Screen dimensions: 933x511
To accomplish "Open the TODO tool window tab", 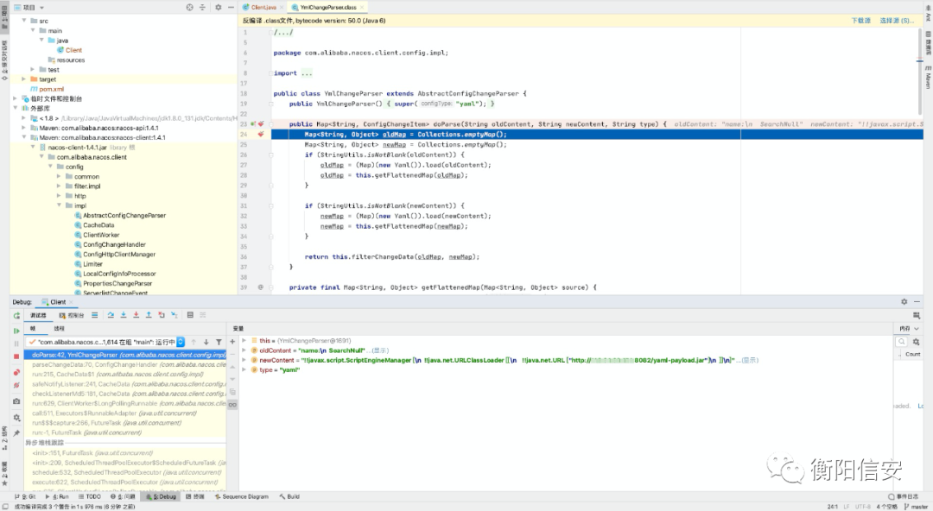I will [90, 496].
